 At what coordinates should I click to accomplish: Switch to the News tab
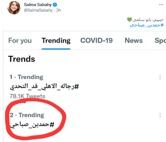(134, 41)
